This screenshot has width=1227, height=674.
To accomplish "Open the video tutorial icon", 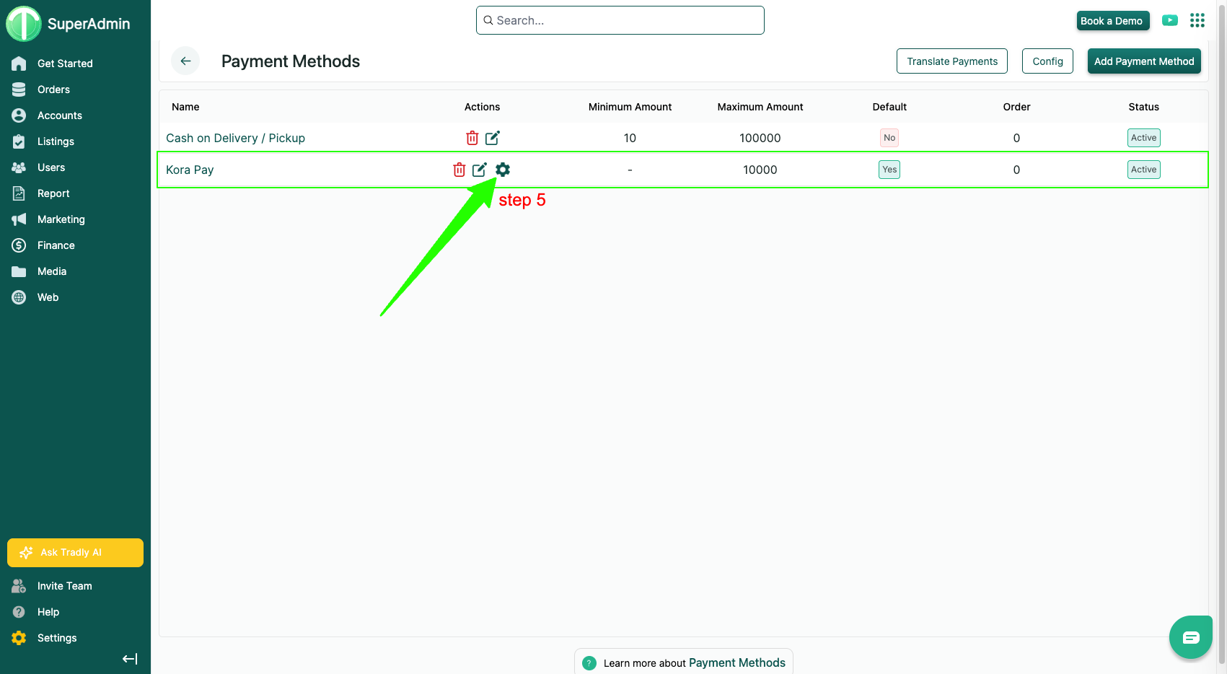I will point(1170,20).
